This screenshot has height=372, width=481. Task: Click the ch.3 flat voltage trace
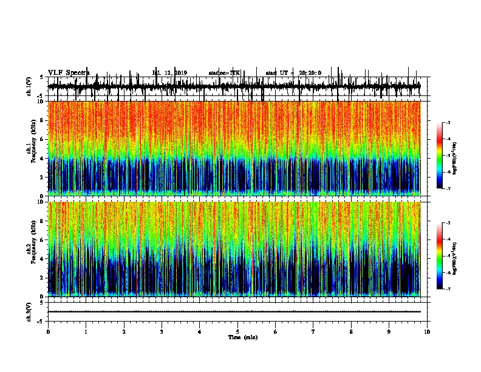(x=234, y=312)
